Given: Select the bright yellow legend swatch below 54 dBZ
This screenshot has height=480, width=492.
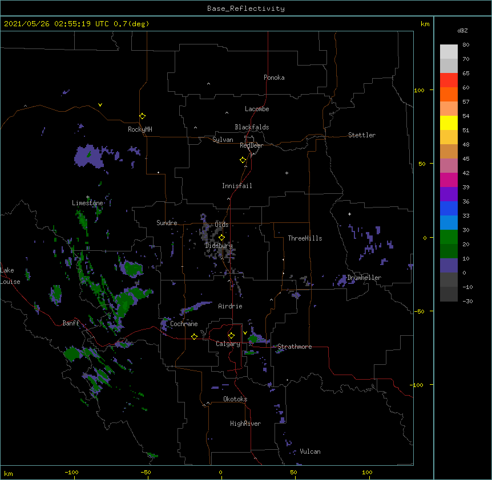Looking at the screenshot, I should 449,123.
